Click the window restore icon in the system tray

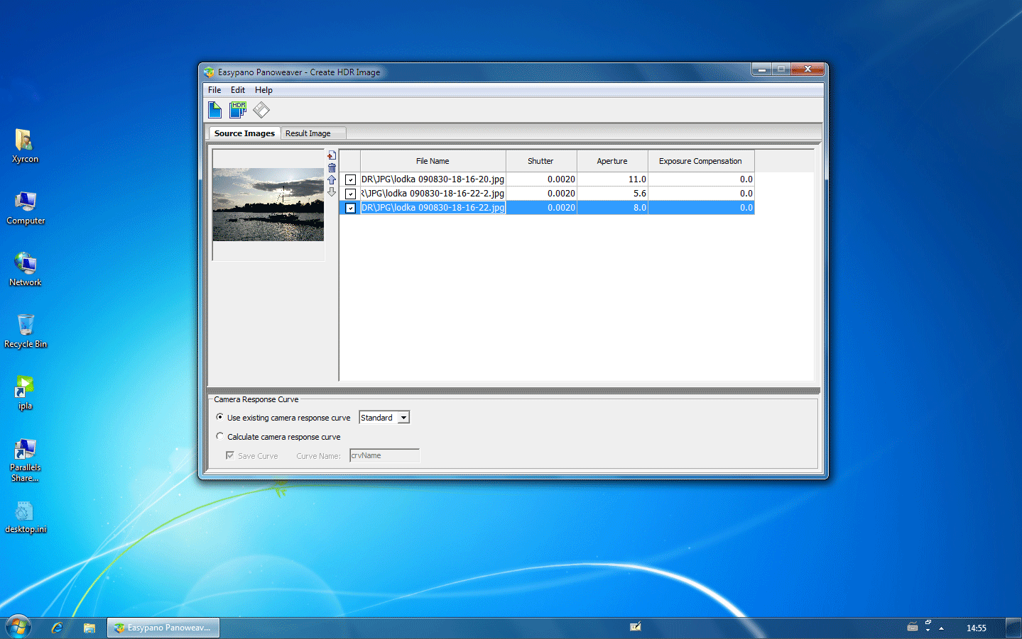[928, 622]
